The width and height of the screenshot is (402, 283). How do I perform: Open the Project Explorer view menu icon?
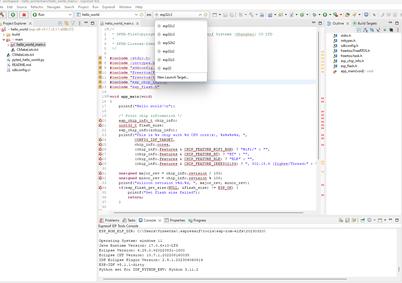click(80, 23)
